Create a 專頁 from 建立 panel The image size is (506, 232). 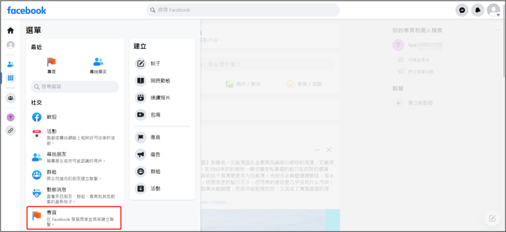162,137
